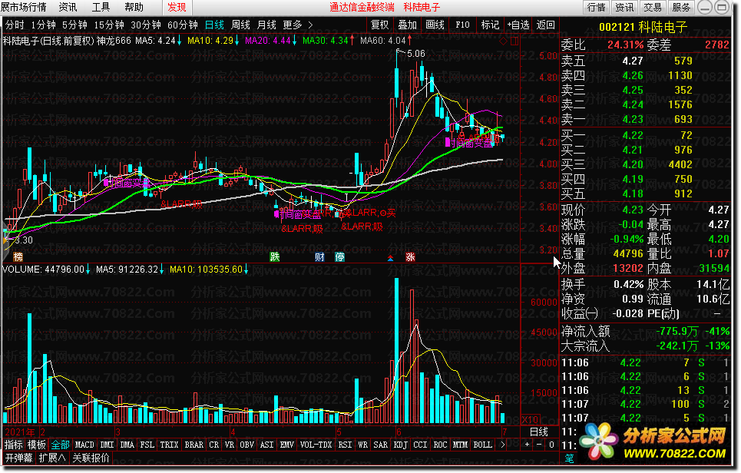Switch to 月线 monthly chart
The height and width of the screenshot is (473, 741).
[266, 25]
